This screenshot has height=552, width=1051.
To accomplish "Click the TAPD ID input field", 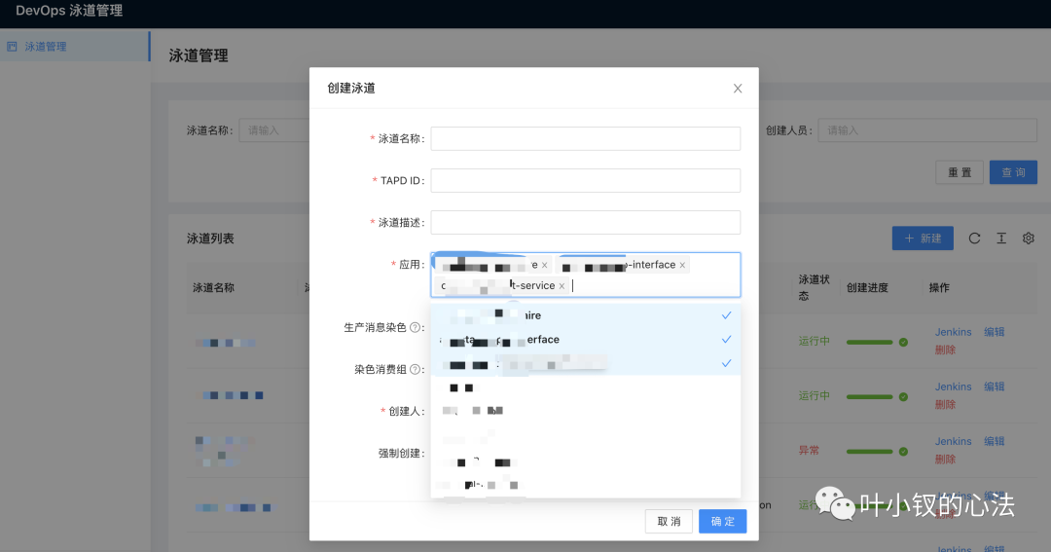I will 585,180.
